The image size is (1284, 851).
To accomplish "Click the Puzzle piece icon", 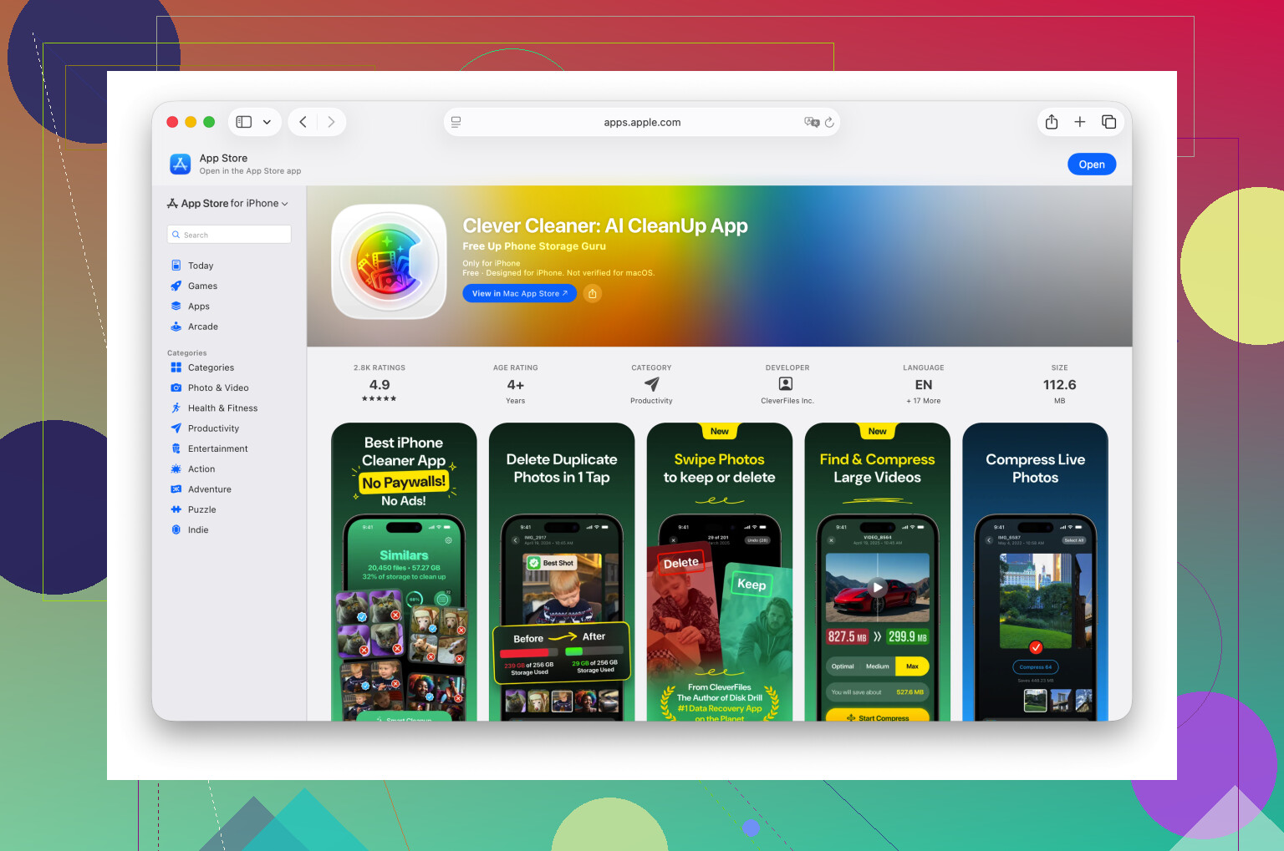I will (176, 509).
